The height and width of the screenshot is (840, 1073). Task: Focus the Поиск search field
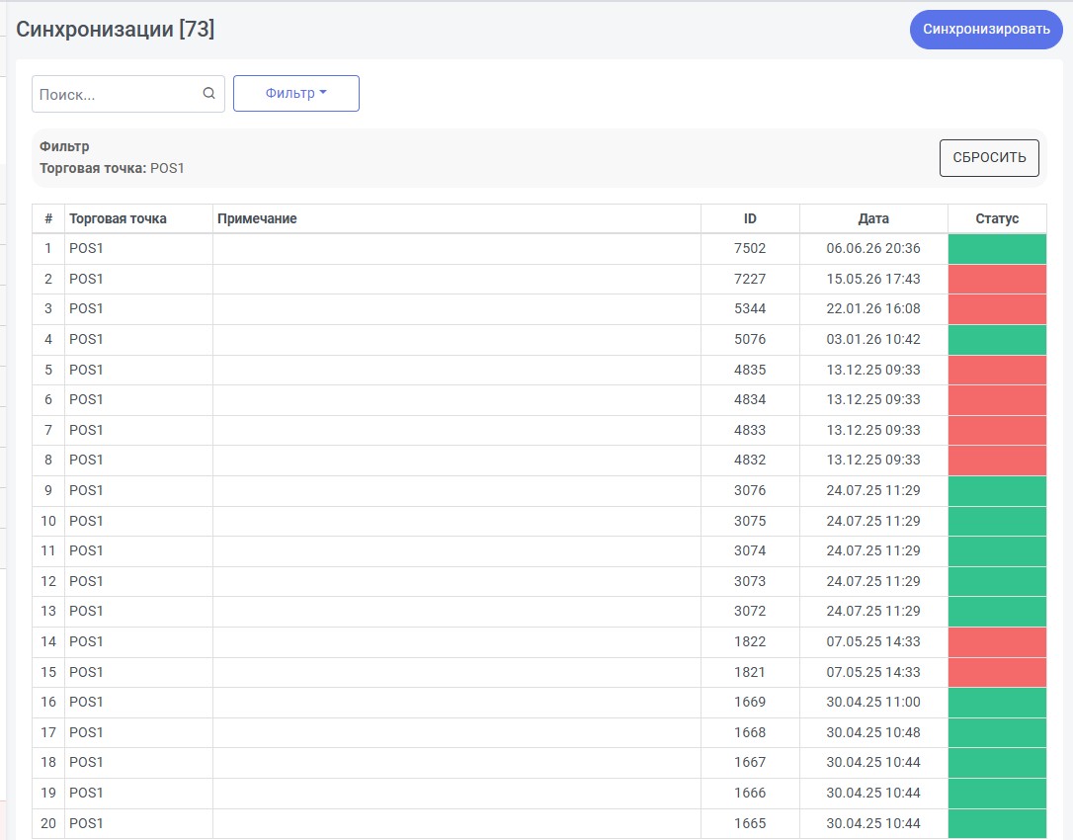tap(117, 94)
